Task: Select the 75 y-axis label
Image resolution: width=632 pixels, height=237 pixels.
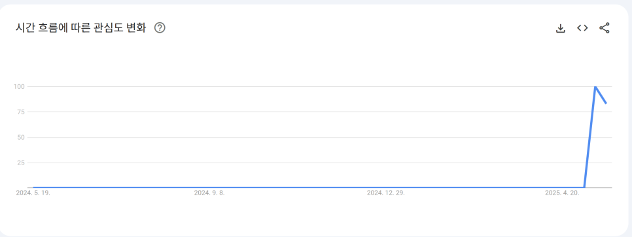Action: click(x=22, y=112)
